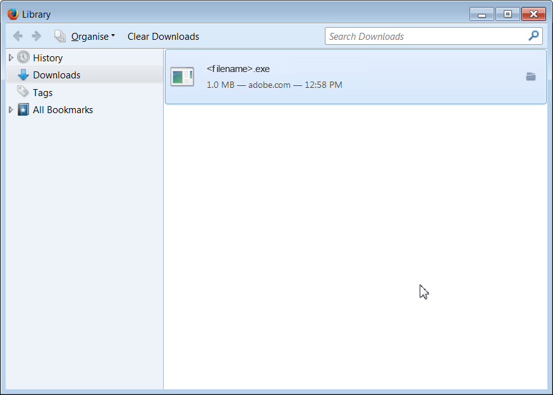Select the History sidebar icon

(x=23, y=58)
